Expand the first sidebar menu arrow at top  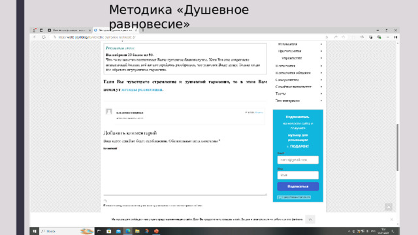(x=321, y=44)
